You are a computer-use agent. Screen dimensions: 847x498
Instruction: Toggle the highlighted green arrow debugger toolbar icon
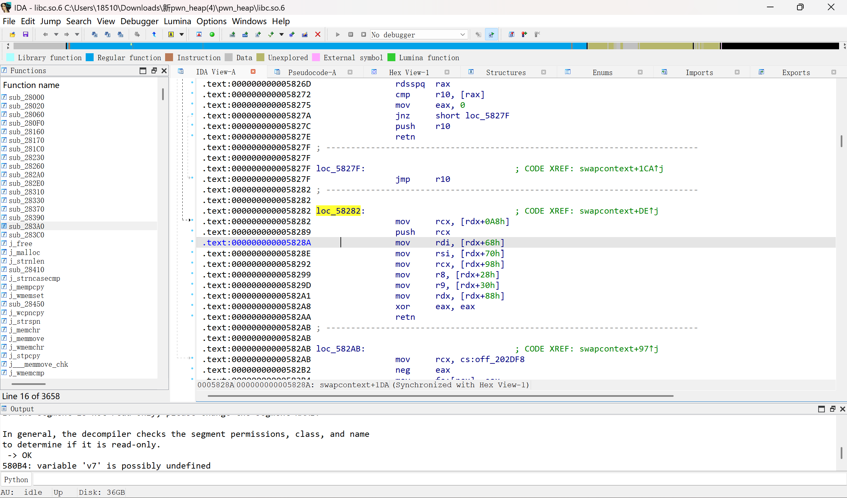tap(491, 34)
